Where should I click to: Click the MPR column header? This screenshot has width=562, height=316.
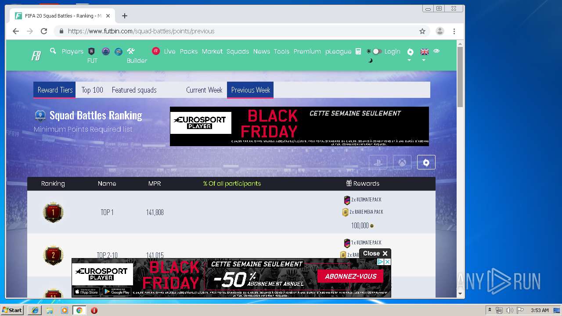(x=155, y=183)
